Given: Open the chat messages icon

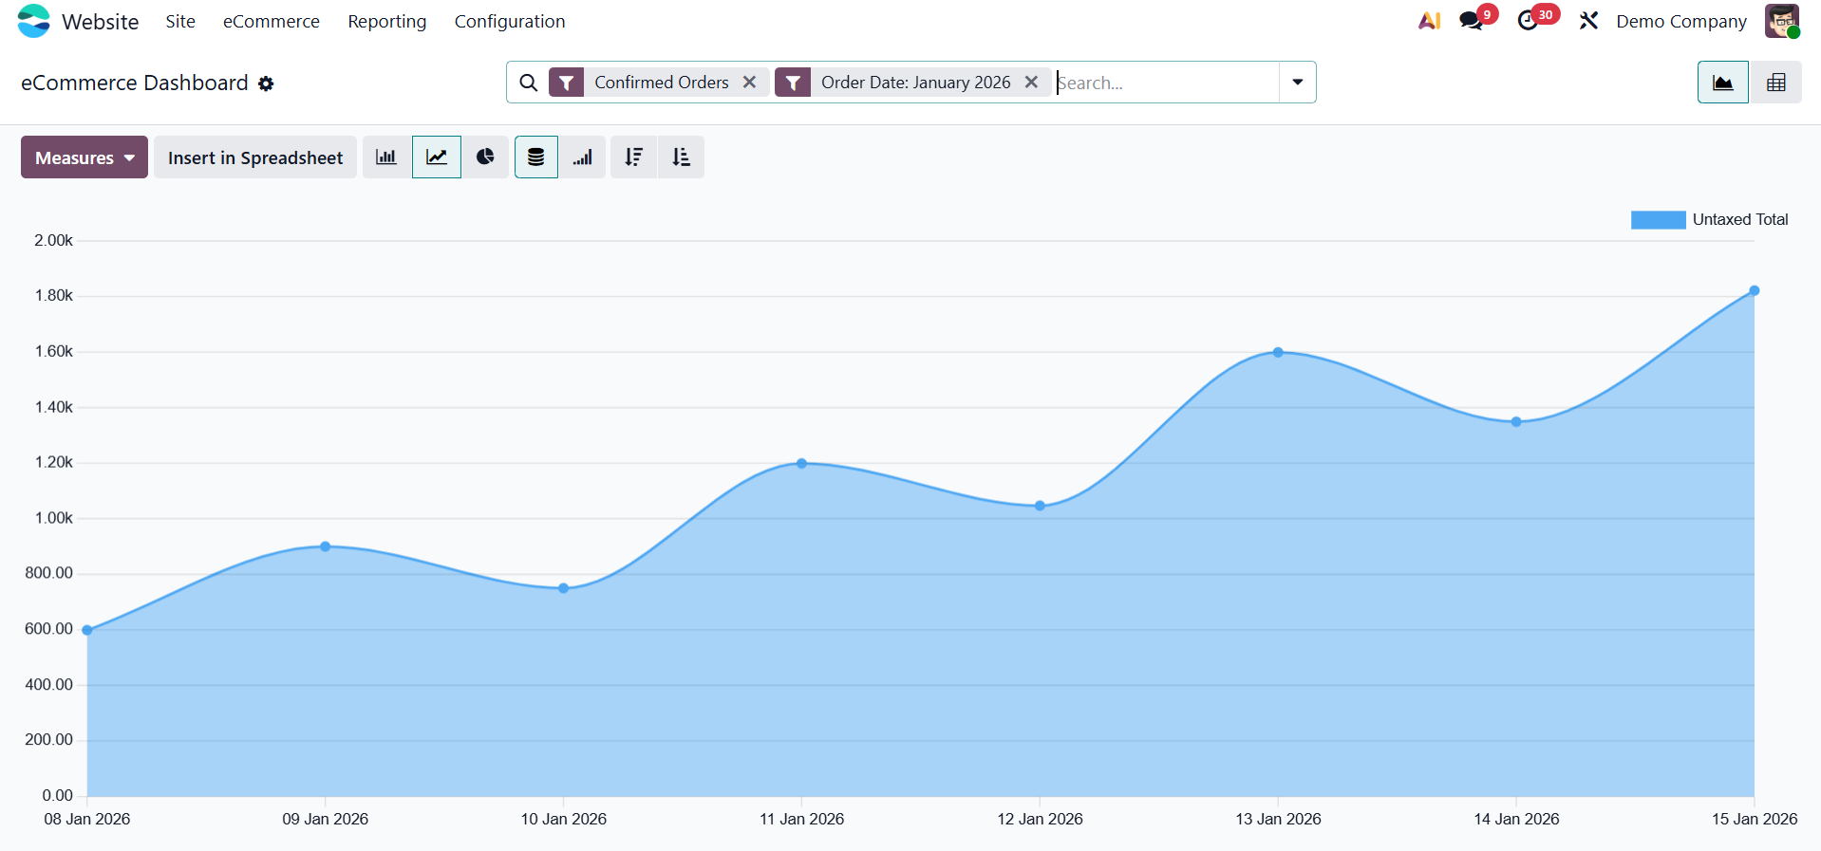Looking at the screenshot, I should click(1471, 21).
